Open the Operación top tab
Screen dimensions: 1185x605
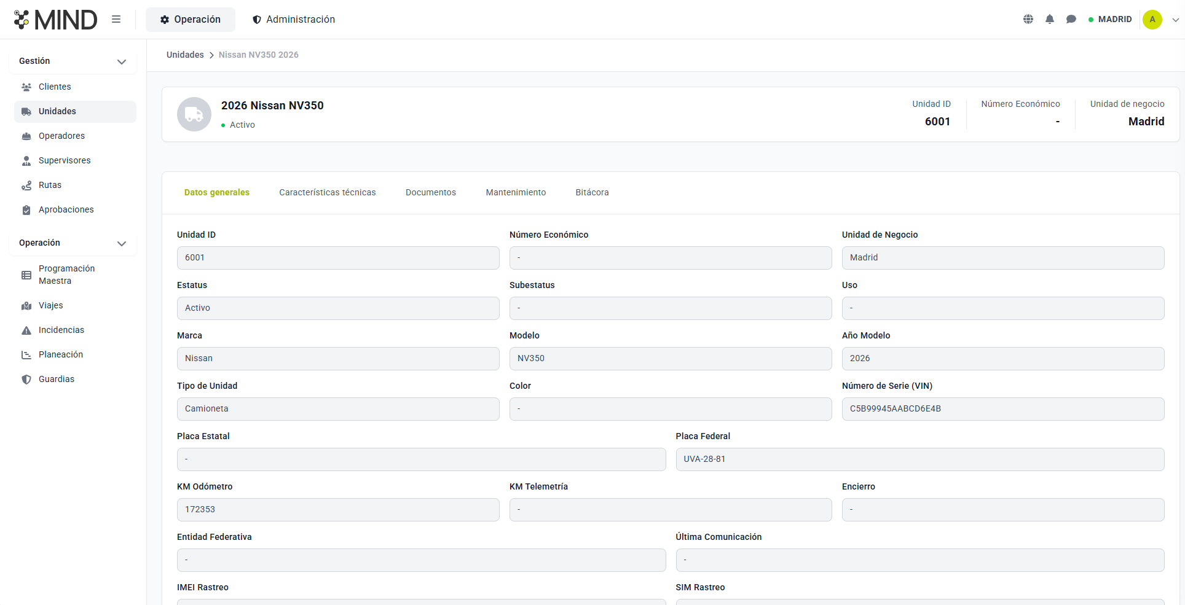coord(191,20)
